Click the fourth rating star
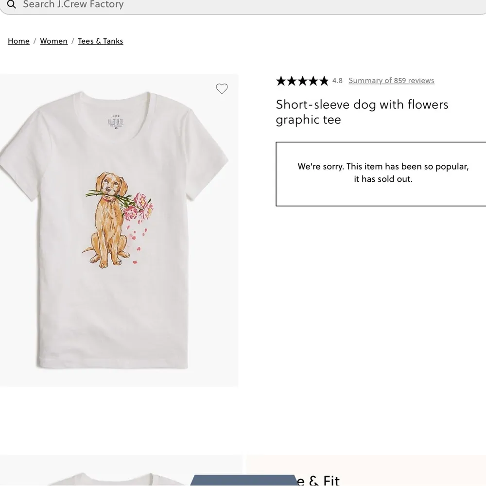This screenshot has height=486, width=486. [313, 81]
